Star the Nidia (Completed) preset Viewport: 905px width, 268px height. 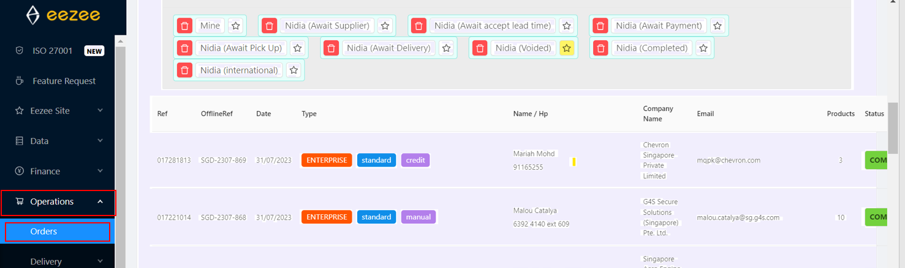(x=703, y=48)
